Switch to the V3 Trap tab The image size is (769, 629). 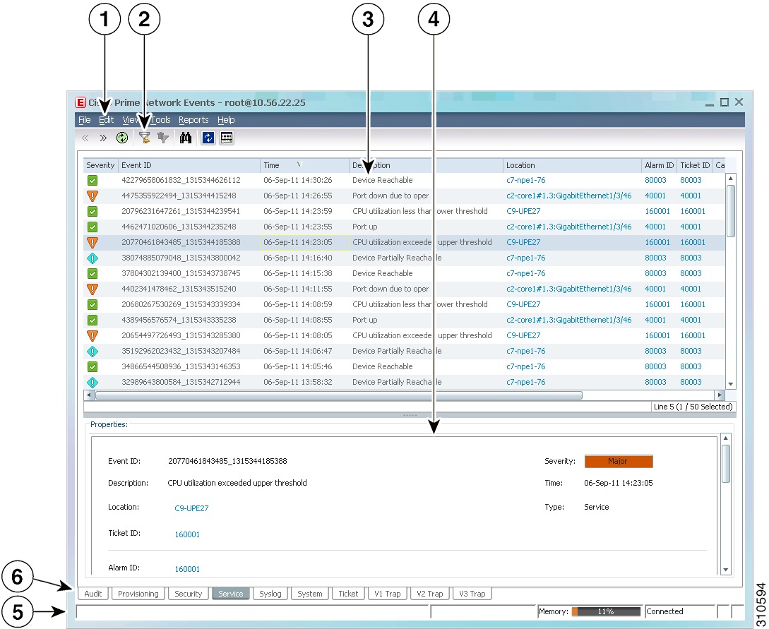pos(472,594)
